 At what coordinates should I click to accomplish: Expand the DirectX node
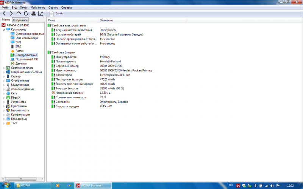4,98
